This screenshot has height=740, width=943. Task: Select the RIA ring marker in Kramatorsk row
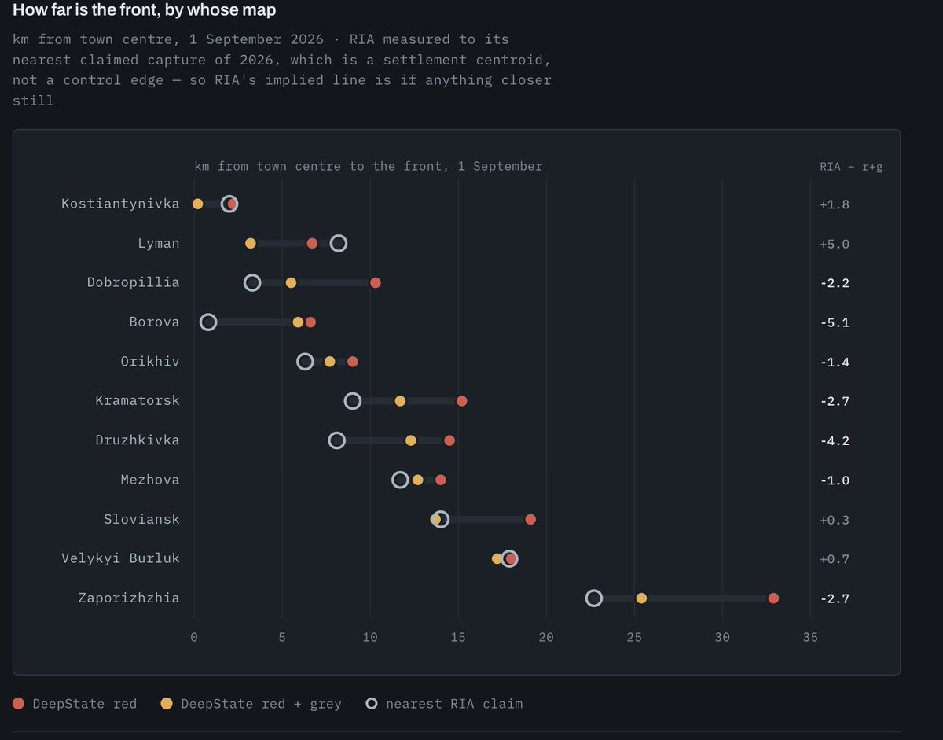click(353, 401)
